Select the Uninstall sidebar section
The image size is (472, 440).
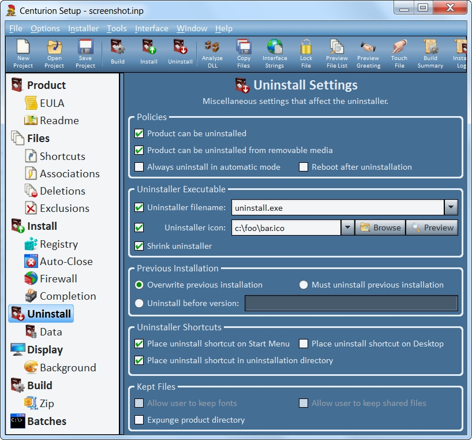tap(41, 314)
